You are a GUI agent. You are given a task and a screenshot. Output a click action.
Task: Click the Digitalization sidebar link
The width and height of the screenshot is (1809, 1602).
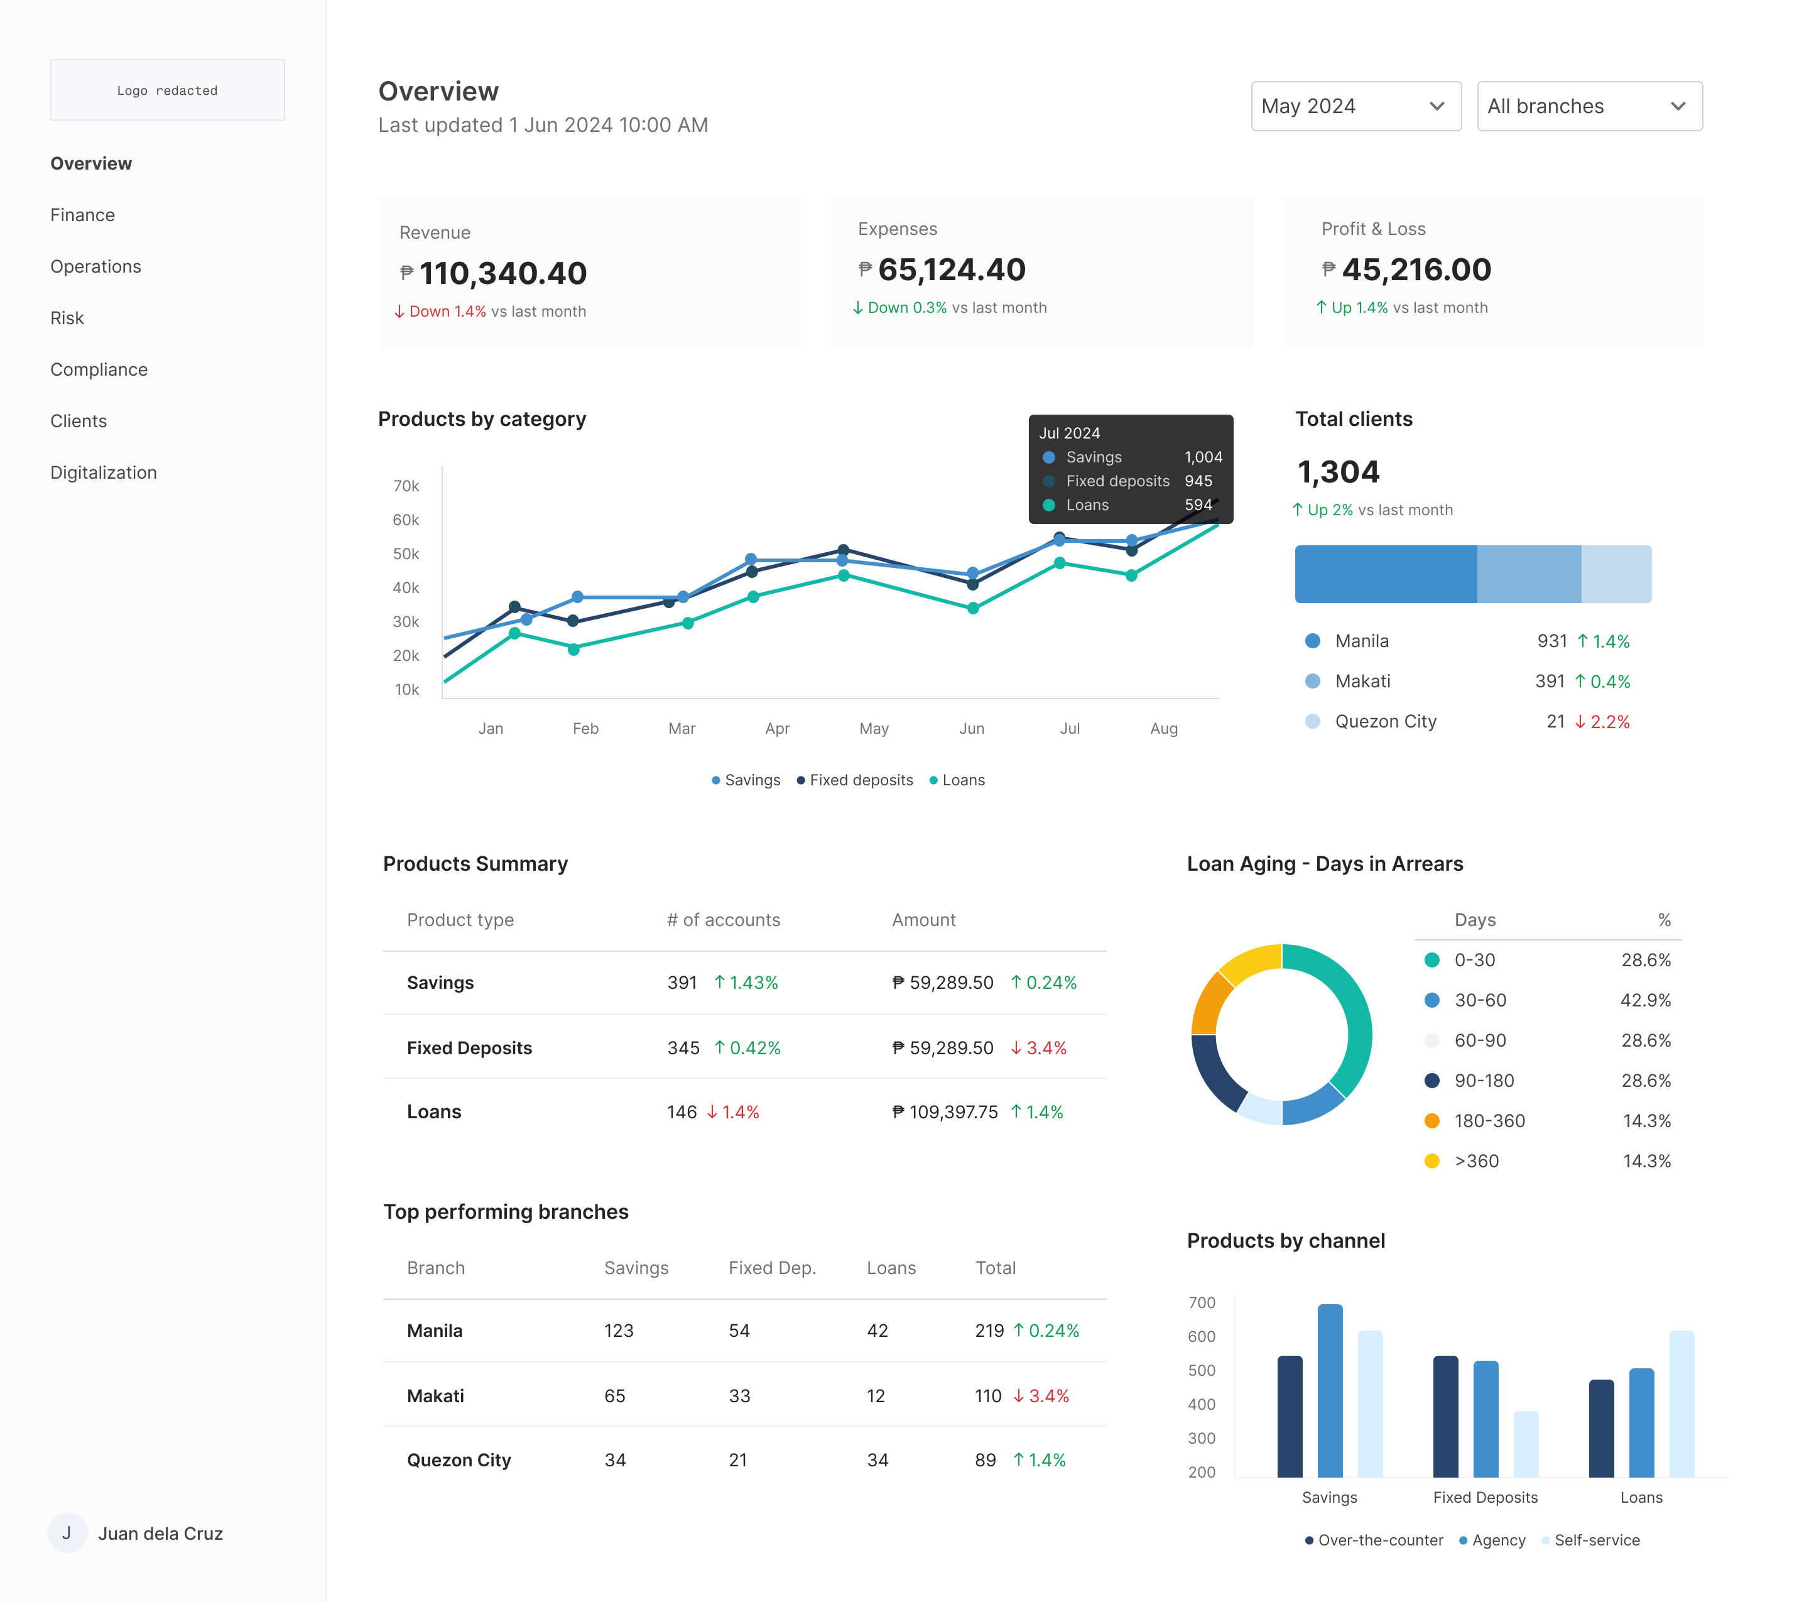tap(102, 472)
